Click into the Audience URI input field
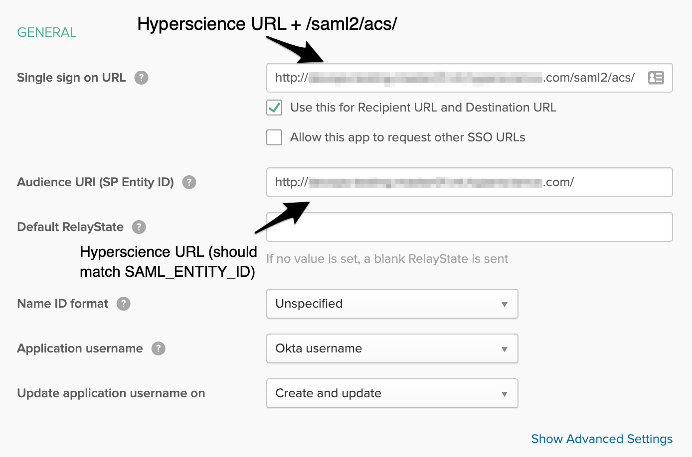 (470, 182)
